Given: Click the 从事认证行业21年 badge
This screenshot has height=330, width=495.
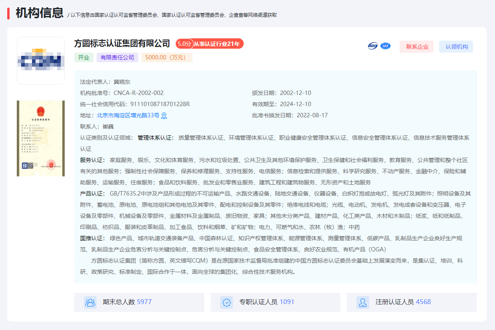Looking at the screenshot, I should [217, 44].
